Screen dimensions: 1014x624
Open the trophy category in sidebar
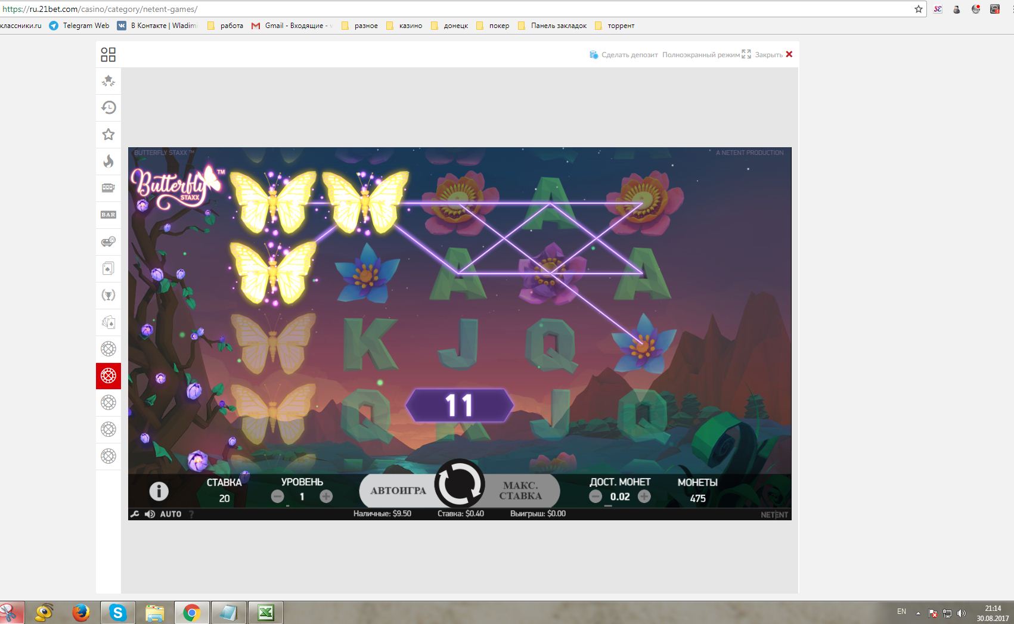(x=108, y=295)
